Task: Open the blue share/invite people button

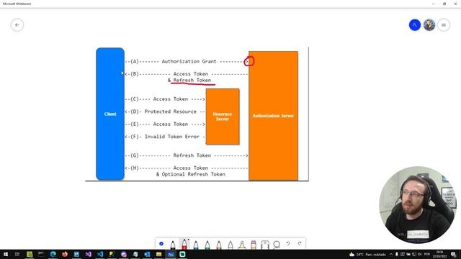Action: 415,25
